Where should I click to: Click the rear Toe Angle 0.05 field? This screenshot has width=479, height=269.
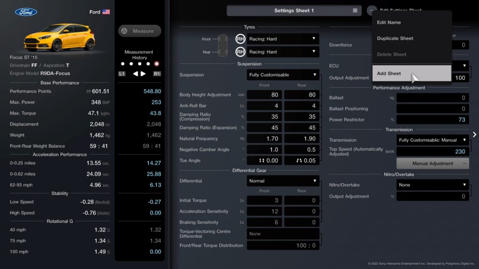click(x=302, y=161)
